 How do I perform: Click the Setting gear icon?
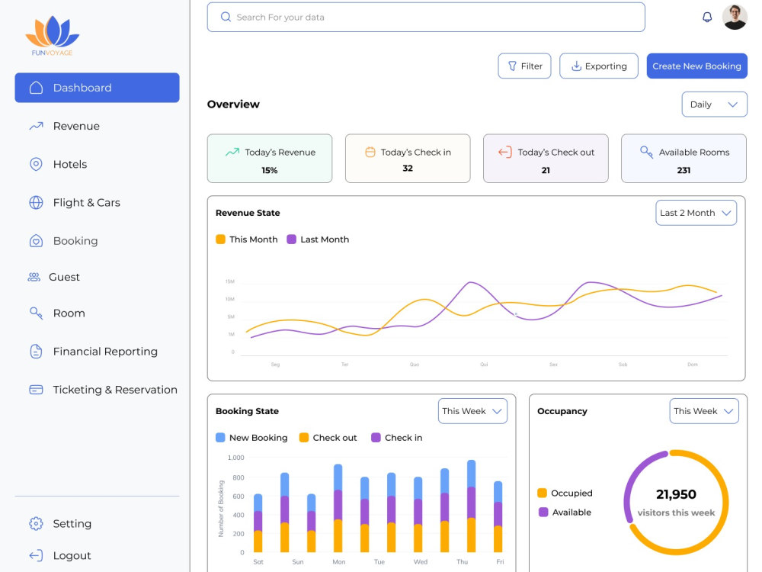point(36,523)
